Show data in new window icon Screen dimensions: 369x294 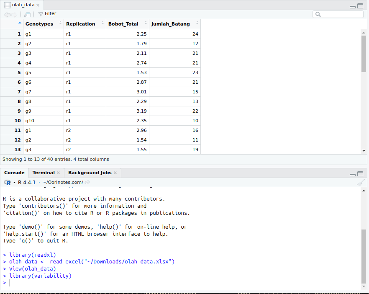[x=27, y=14]
